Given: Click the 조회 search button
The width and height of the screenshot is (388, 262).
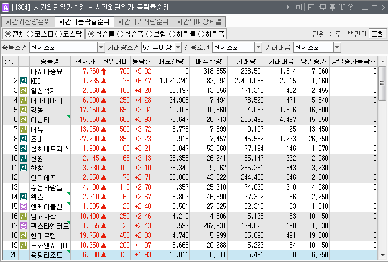Looking at the screenshot, I should pos(378,34).
